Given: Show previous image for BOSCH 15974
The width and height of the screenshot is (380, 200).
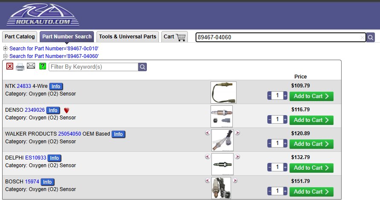Looking at the screenshot, I should click(208, 180).
